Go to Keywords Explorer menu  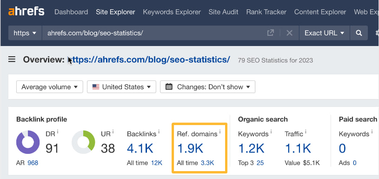tap(172, 12)
